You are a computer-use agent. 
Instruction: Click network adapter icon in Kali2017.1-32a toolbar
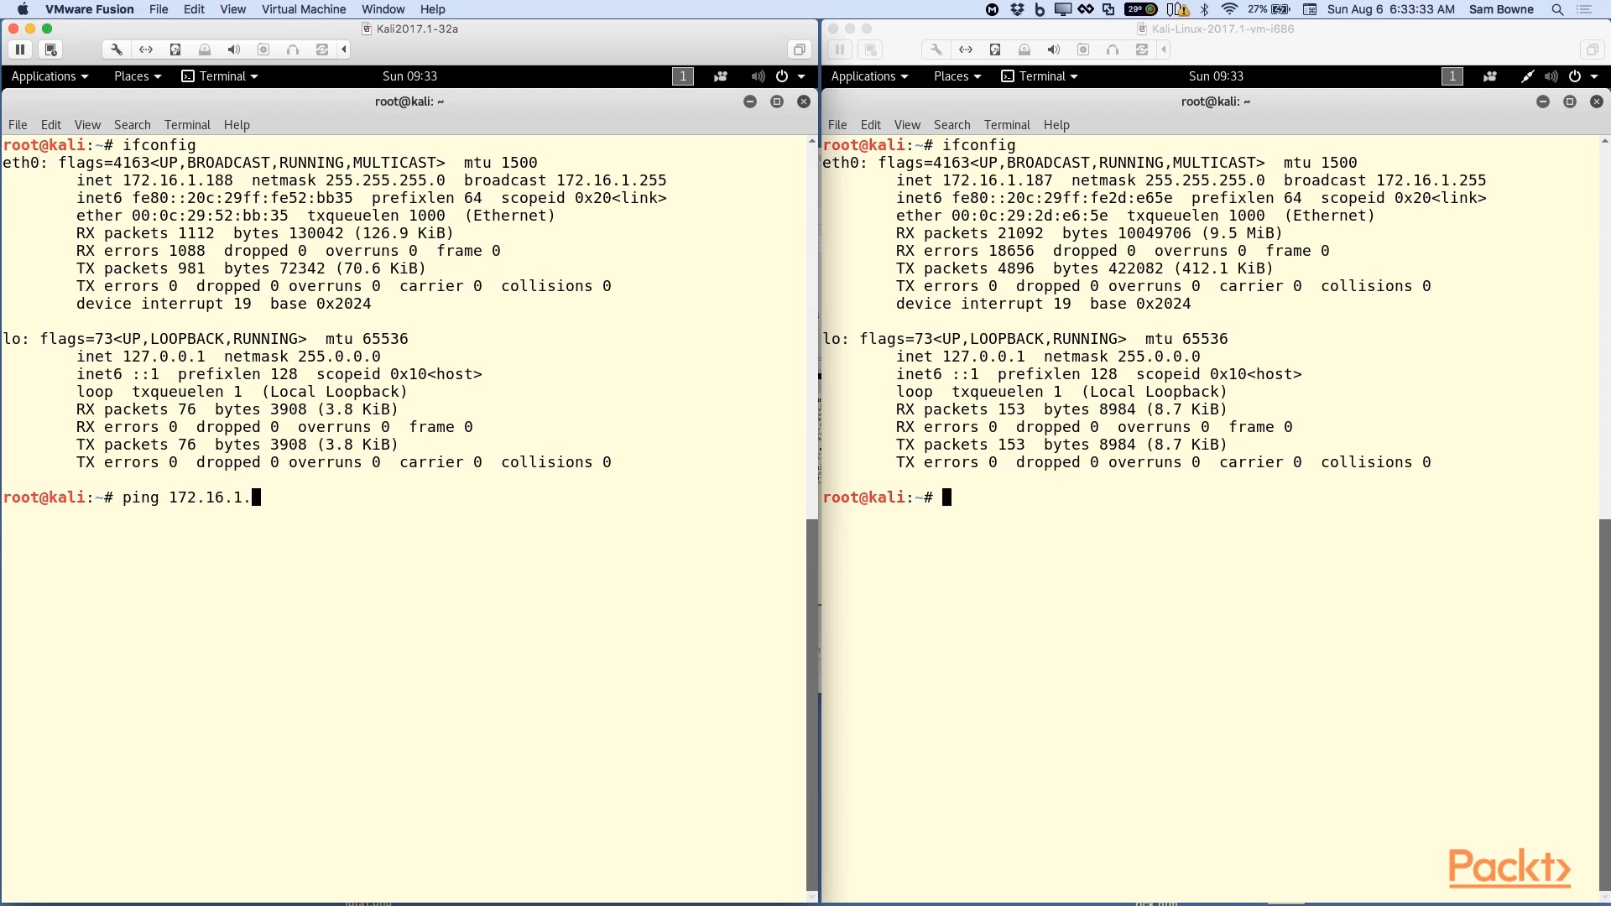[x=146, y=49]
